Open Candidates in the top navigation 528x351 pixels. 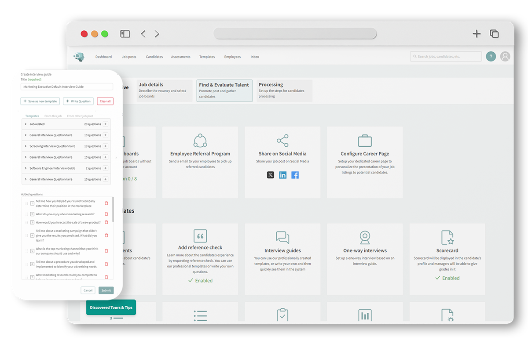[x=154, y=57]
